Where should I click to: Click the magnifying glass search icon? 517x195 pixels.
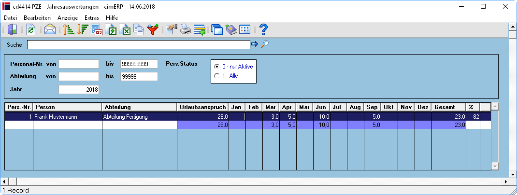264,44
